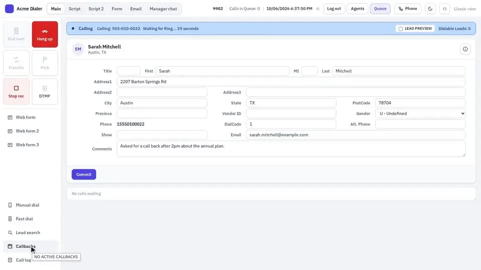
Task: Click the Email input field
Action: 356,134
